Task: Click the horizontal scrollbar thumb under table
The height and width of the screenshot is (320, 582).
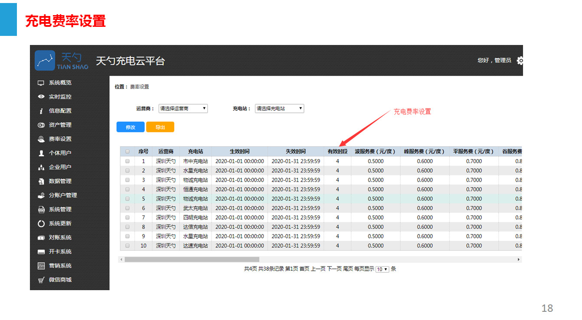Action: pos(192,259)
